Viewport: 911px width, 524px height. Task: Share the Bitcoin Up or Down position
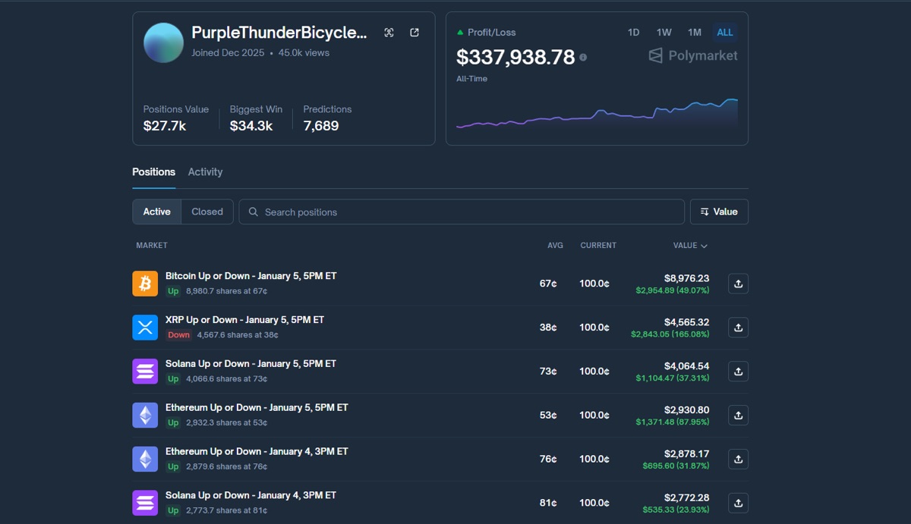[737, 284]
